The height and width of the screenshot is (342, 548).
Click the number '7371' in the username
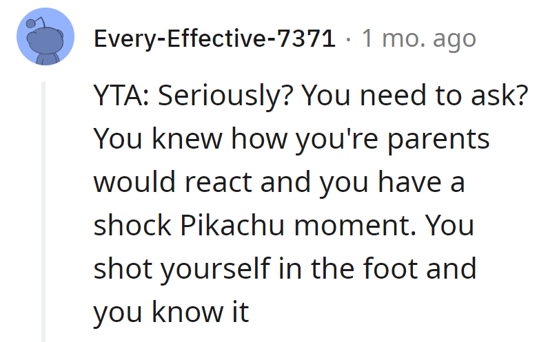[x=306, y=39]
